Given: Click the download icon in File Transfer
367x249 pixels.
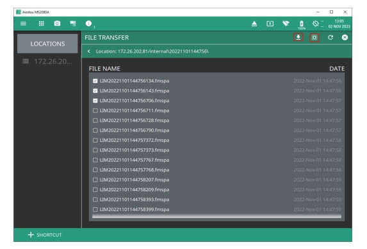Looking at the screenshot, I should pyautogui.click(x=298, y=37).
